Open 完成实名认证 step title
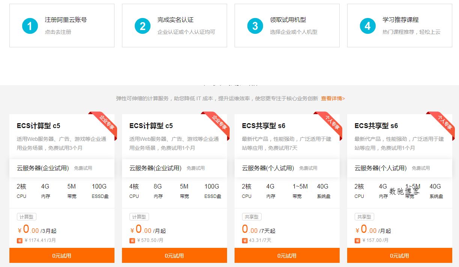 175,20
